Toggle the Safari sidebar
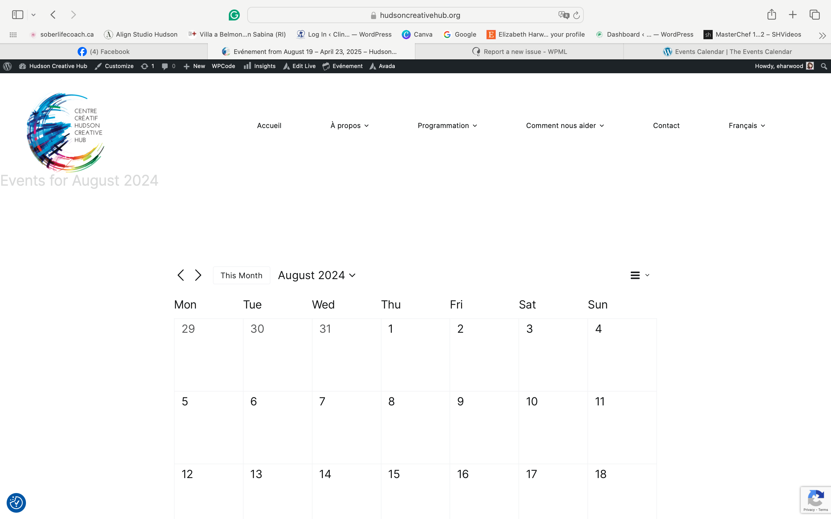831x519 pixels. pyautogui.click(x=18, y=15)
